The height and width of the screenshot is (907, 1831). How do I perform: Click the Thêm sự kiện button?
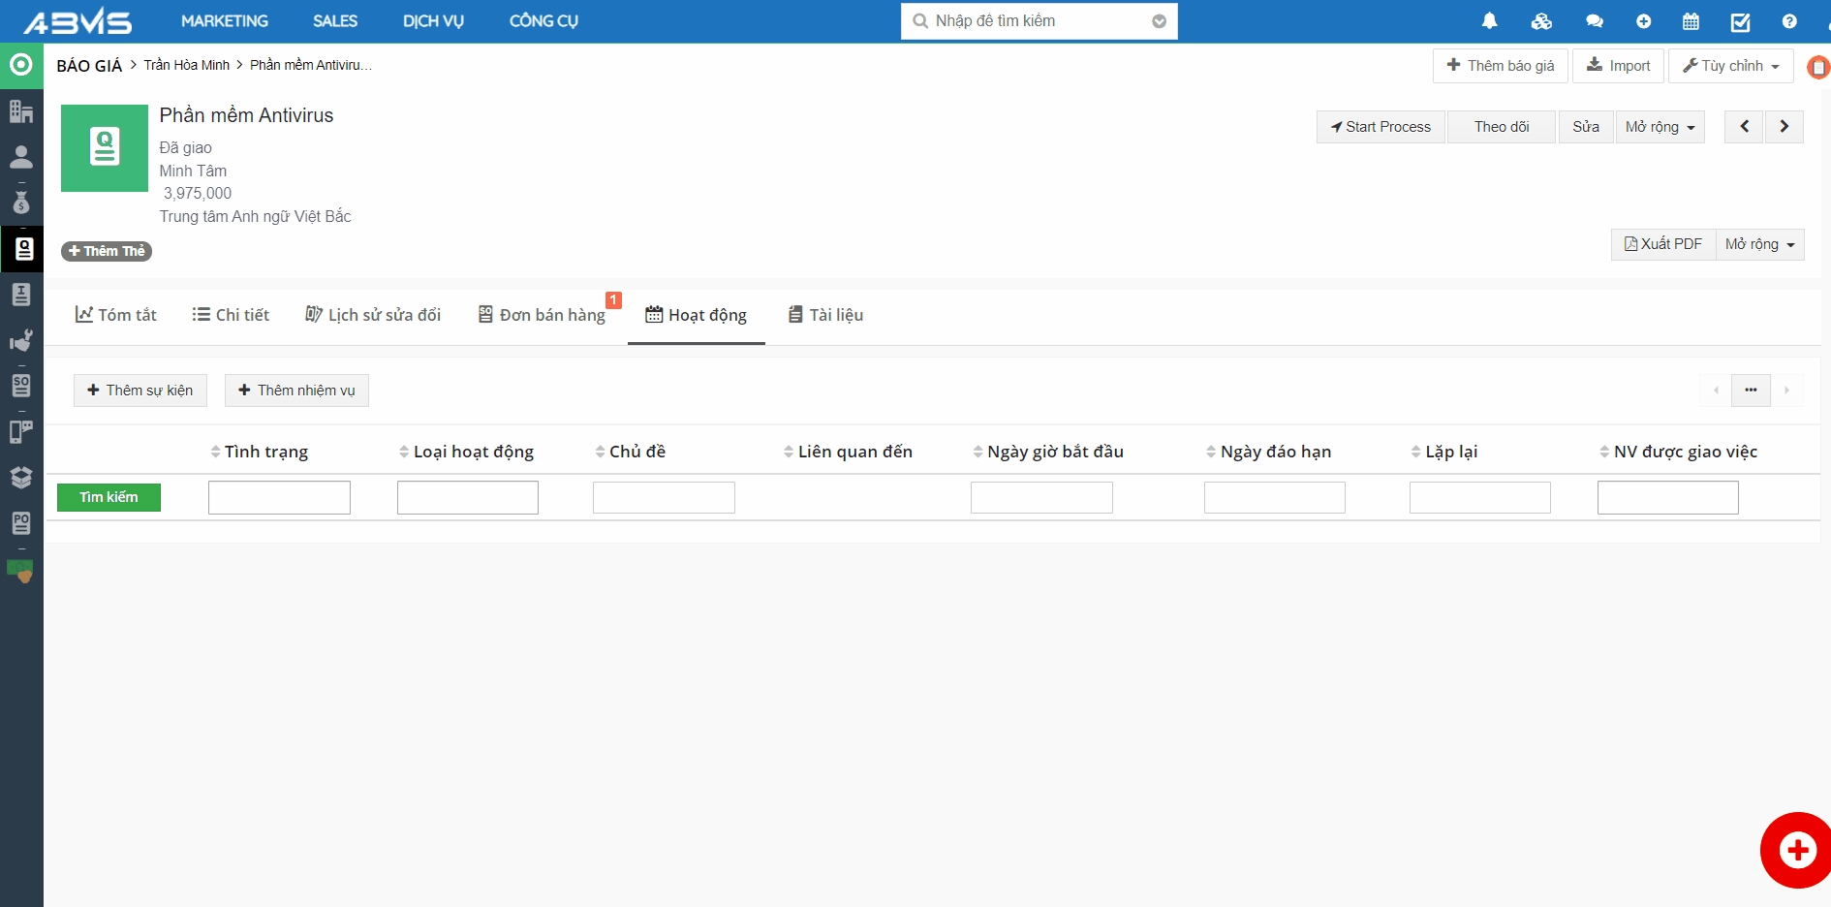[x=140, y=391]
